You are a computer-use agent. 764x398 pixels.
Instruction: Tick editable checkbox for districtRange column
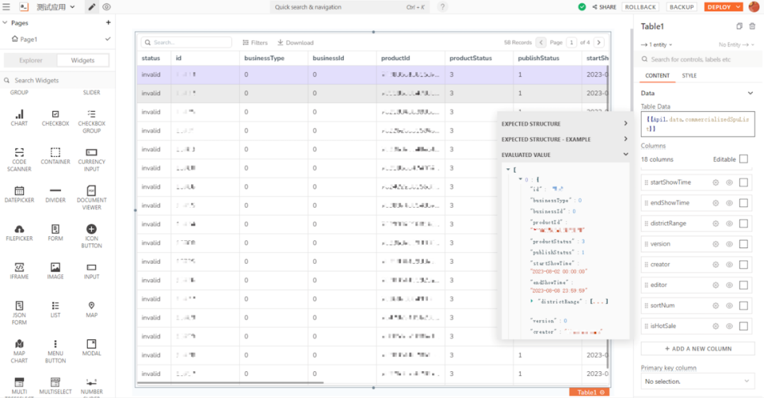[x=743, y=223]
